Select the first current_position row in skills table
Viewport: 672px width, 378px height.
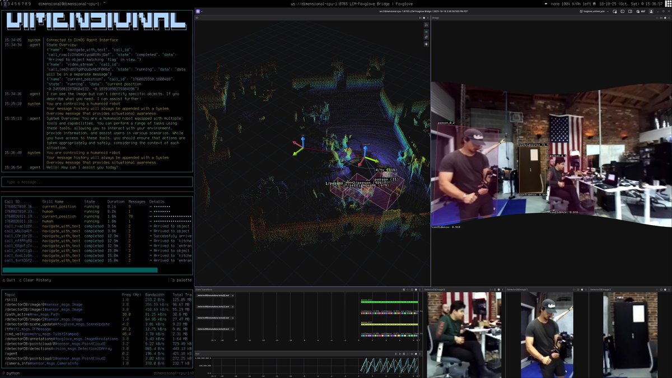(x=59, y=207)
